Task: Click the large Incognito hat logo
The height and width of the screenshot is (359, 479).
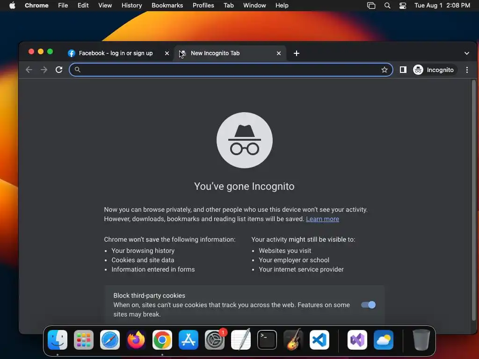Action: 244,140
